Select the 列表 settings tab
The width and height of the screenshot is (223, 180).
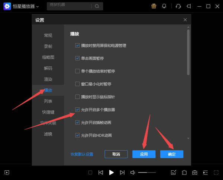click(48, 101)
